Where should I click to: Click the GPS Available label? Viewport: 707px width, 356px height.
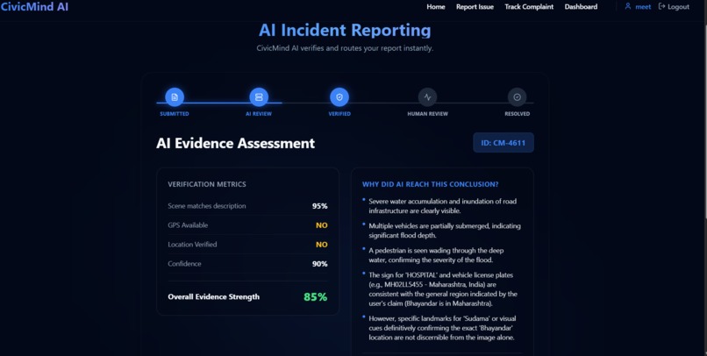[x=188, y=225]
